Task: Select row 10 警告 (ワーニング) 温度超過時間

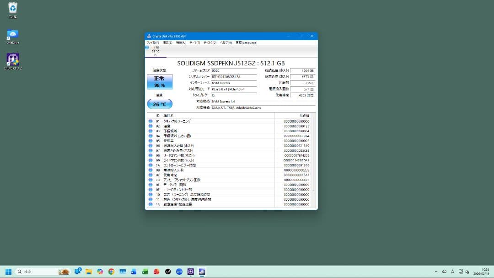Action: coord(229,195)
